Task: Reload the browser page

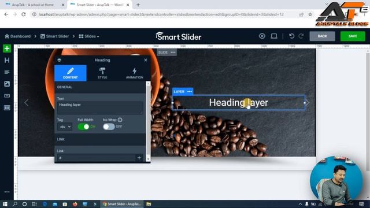Action: 24,14
